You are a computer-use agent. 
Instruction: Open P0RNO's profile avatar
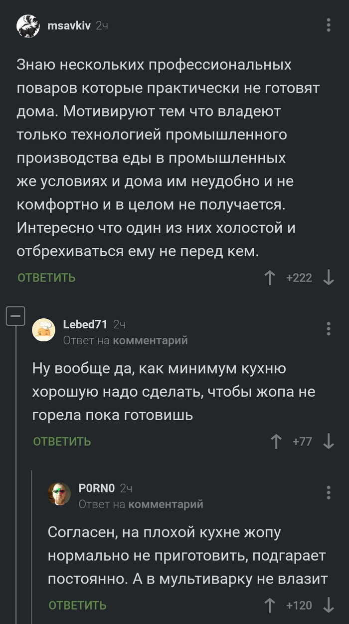pos(58,494)
